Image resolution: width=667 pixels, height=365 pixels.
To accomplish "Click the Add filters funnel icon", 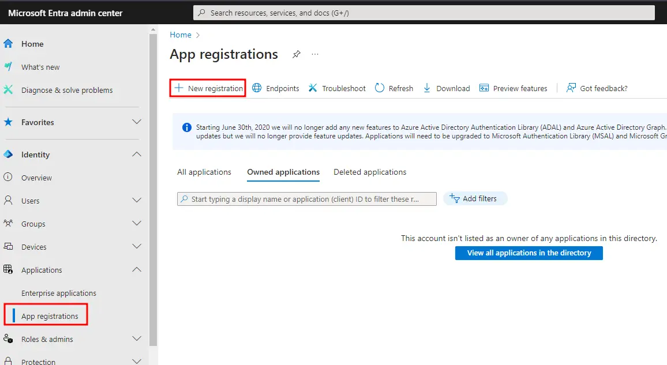I will coord(455,198).
